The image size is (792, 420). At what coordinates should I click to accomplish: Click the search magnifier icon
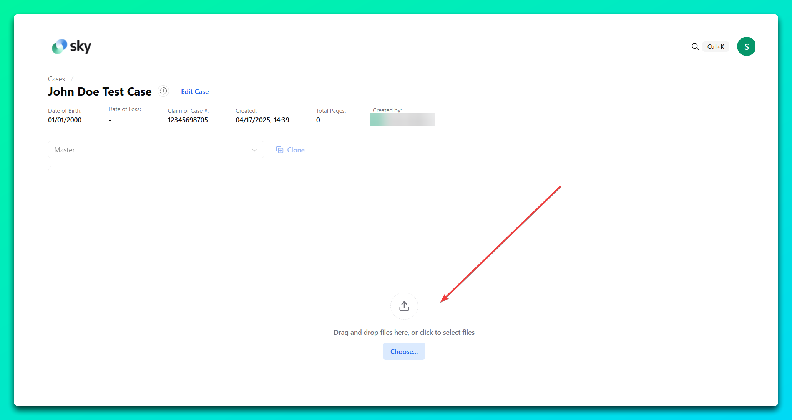[695, 47]
